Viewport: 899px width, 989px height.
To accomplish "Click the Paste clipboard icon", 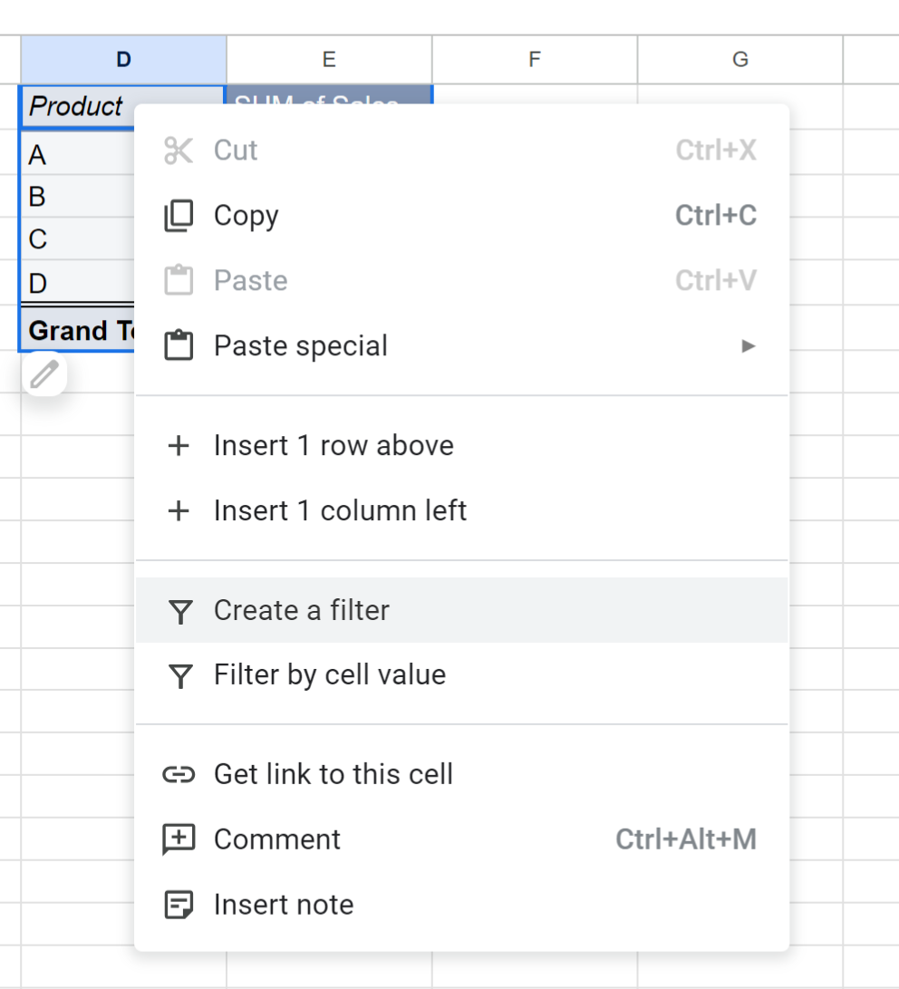I will pos(179,280).
